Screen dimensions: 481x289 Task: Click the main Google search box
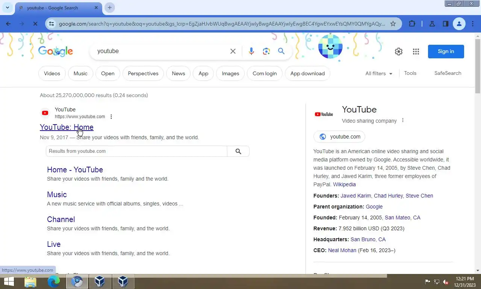pyautogui.click(x=162, y=51)
